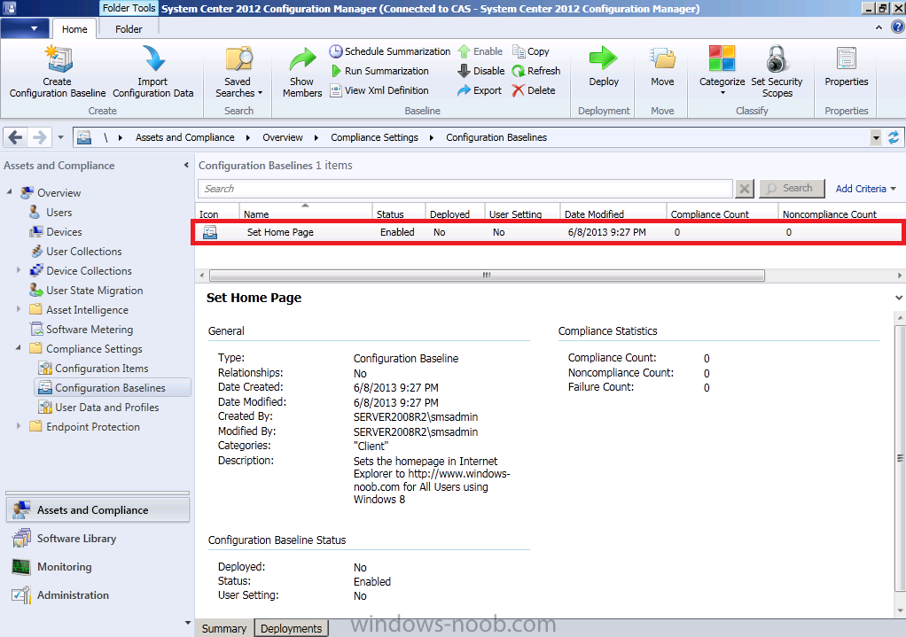Select Users in the navigation tree
906x637 pixels.
click(x=59, y=213)
